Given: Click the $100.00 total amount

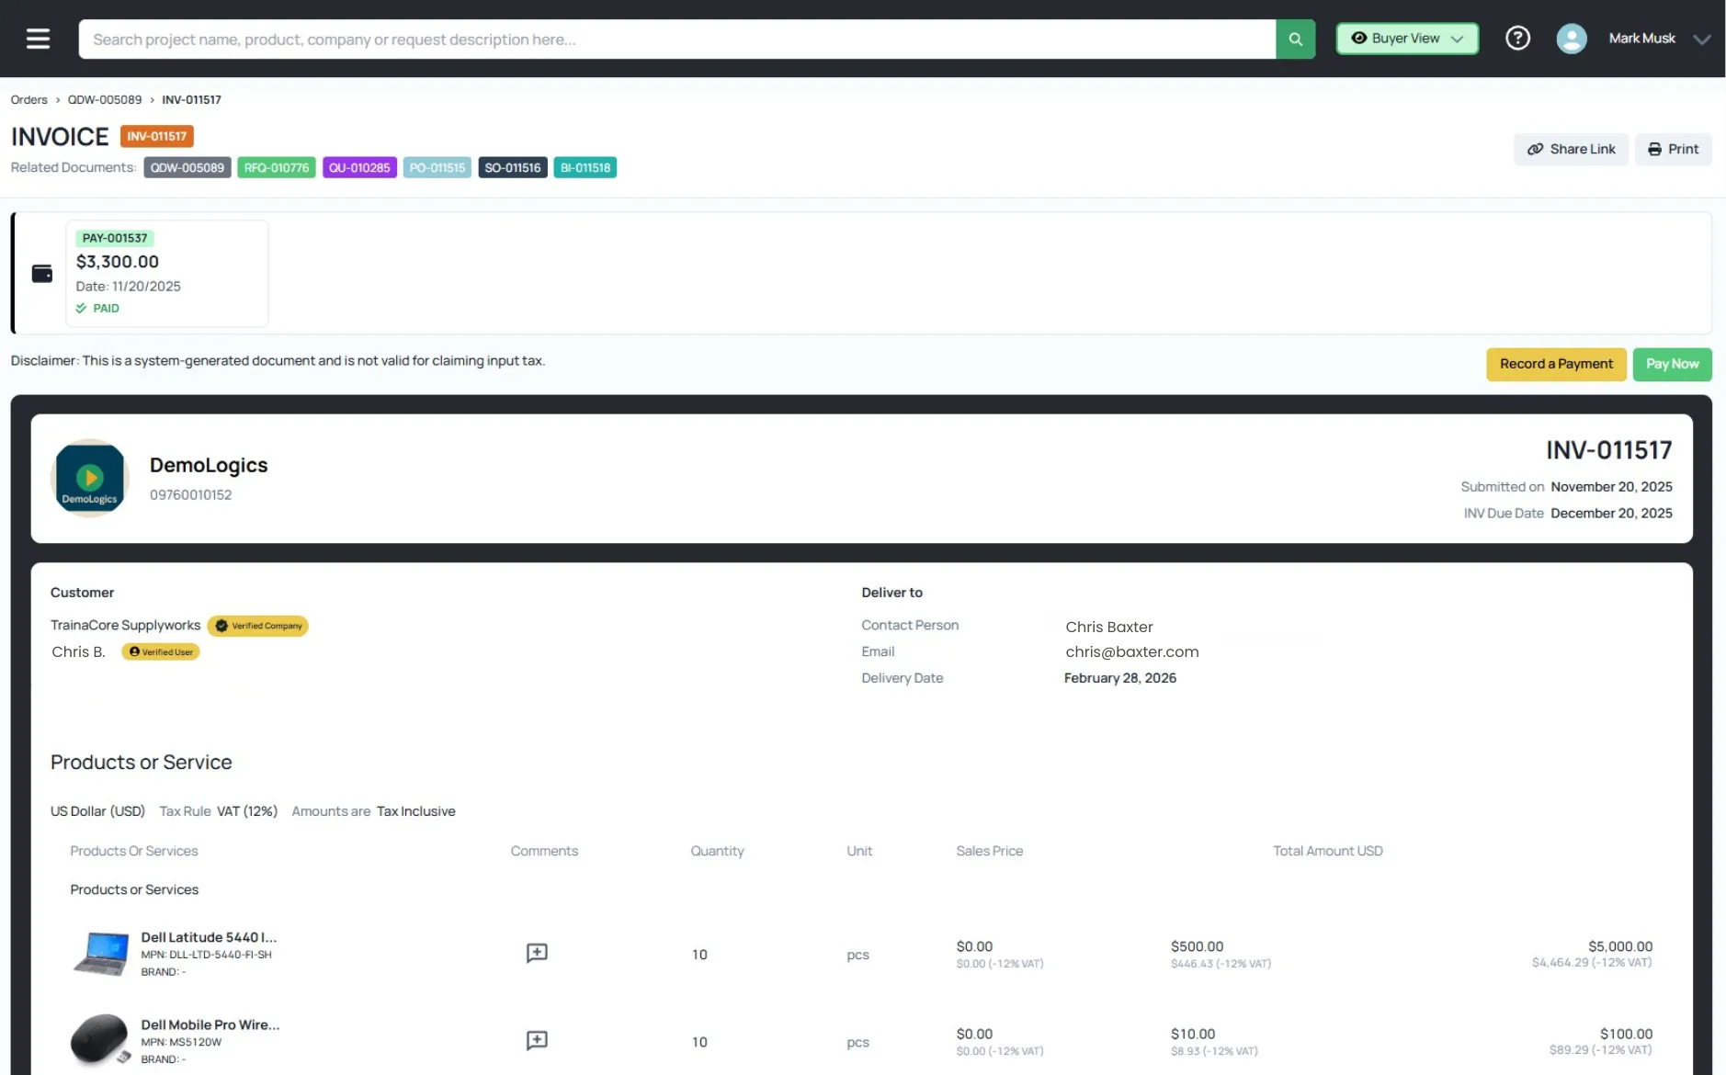Looking at the screenshot, I should 1625,1034.
